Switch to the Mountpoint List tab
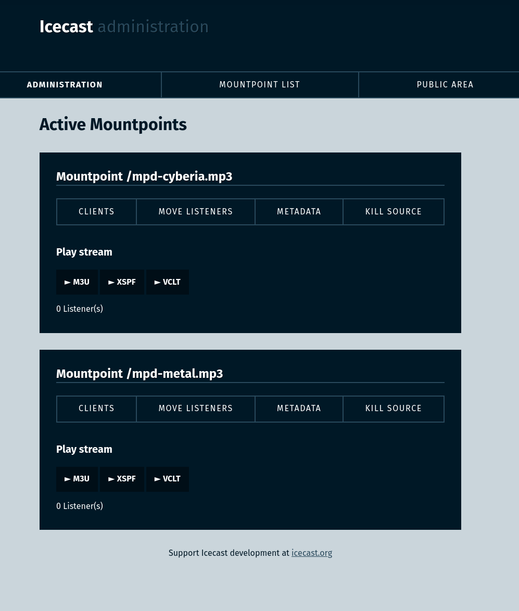This screenshot has width=519, height=611. click(x=260, y=84)
